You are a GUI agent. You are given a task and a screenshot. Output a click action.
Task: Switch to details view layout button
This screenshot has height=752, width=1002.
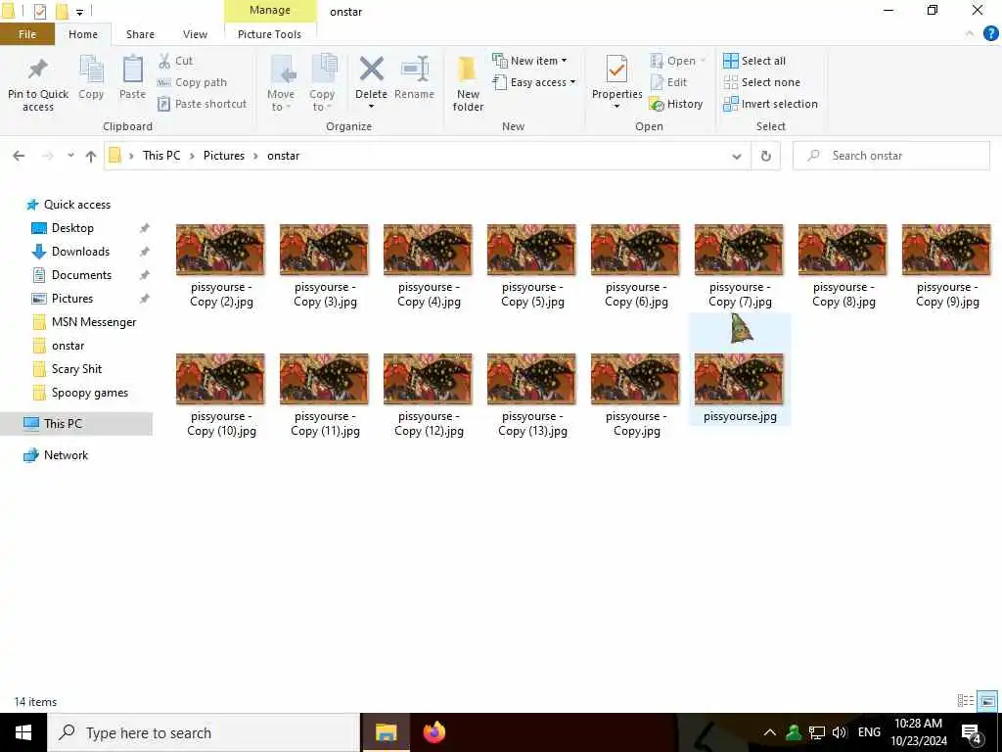(965, 701)
